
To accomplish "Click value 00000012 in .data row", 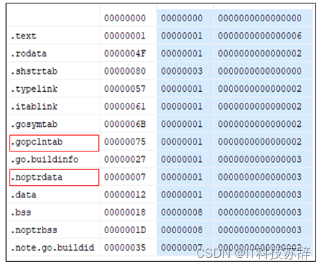I will tap(125, 195).
